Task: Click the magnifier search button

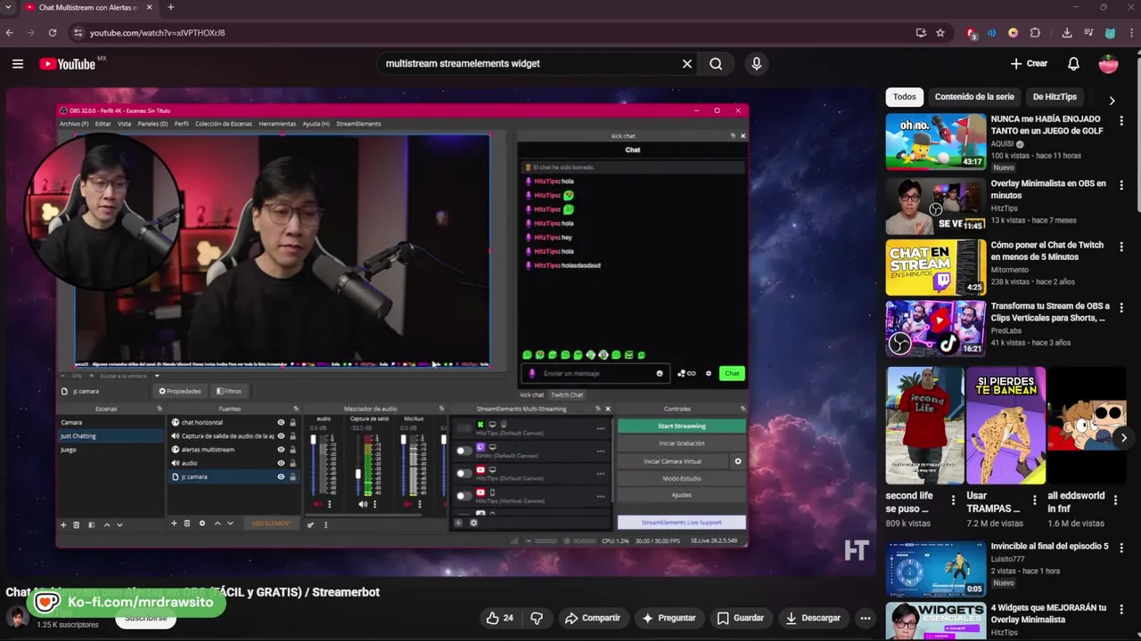Action: (x=716, y=63)
